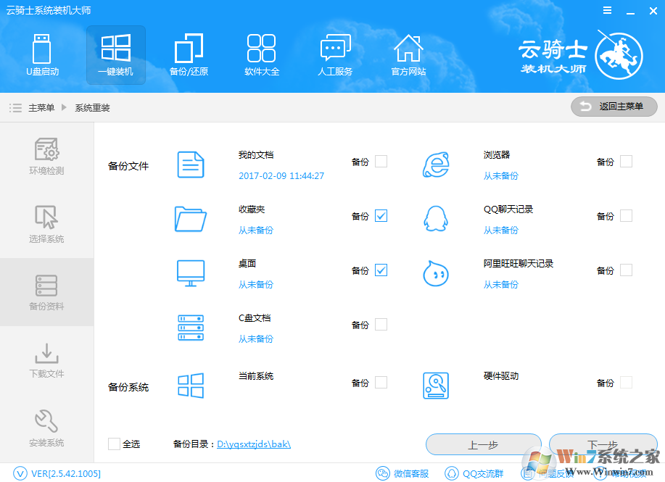Image resolution: width=665 pixels, height=482 pixels.
Task: Open the backup directory link D:\yqsxtzjds\bak\
Action: tap(255, 444)
